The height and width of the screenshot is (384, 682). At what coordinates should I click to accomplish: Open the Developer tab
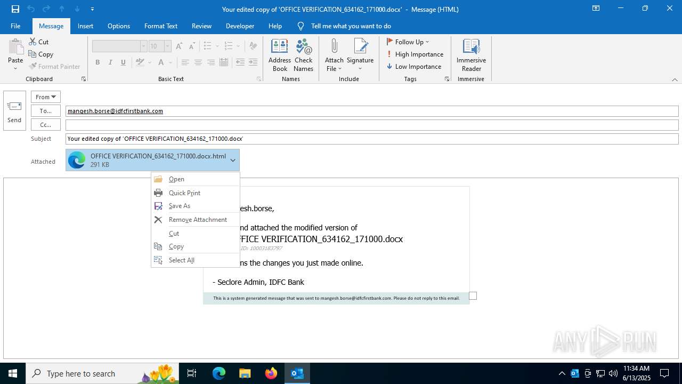tap(240, 26)
